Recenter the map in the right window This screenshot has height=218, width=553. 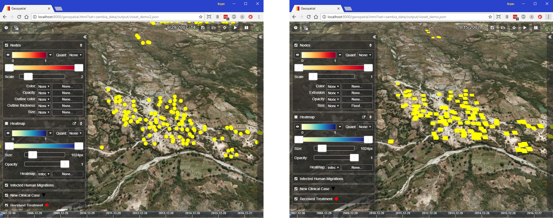514,28
